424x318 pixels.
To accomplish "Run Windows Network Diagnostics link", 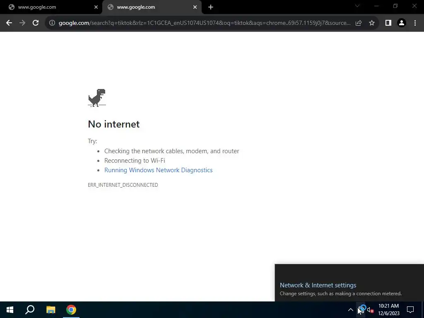I will (x=159, y=170).
